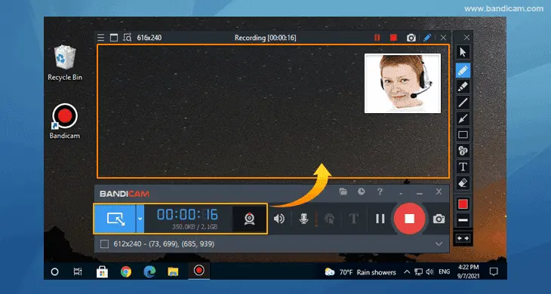This screenshot has width=551, height=294.
Task: Toggle the webcam overlay button
Action: (x=250, y=219)
